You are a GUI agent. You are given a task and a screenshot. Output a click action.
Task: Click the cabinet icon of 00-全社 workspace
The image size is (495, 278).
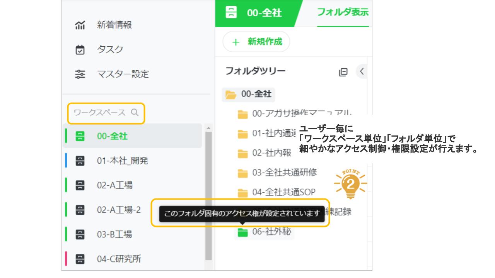(x=80, y=136)
